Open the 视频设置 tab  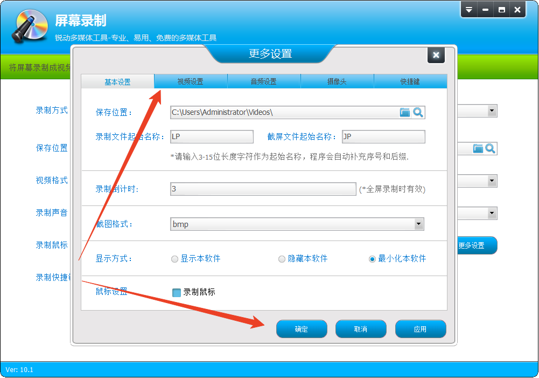[191, 81]
